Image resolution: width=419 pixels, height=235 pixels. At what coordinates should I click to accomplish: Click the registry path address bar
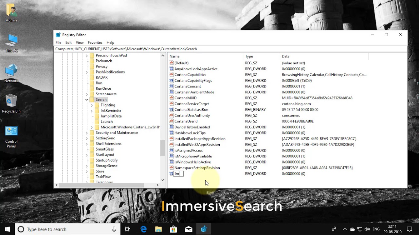(230, 49)
